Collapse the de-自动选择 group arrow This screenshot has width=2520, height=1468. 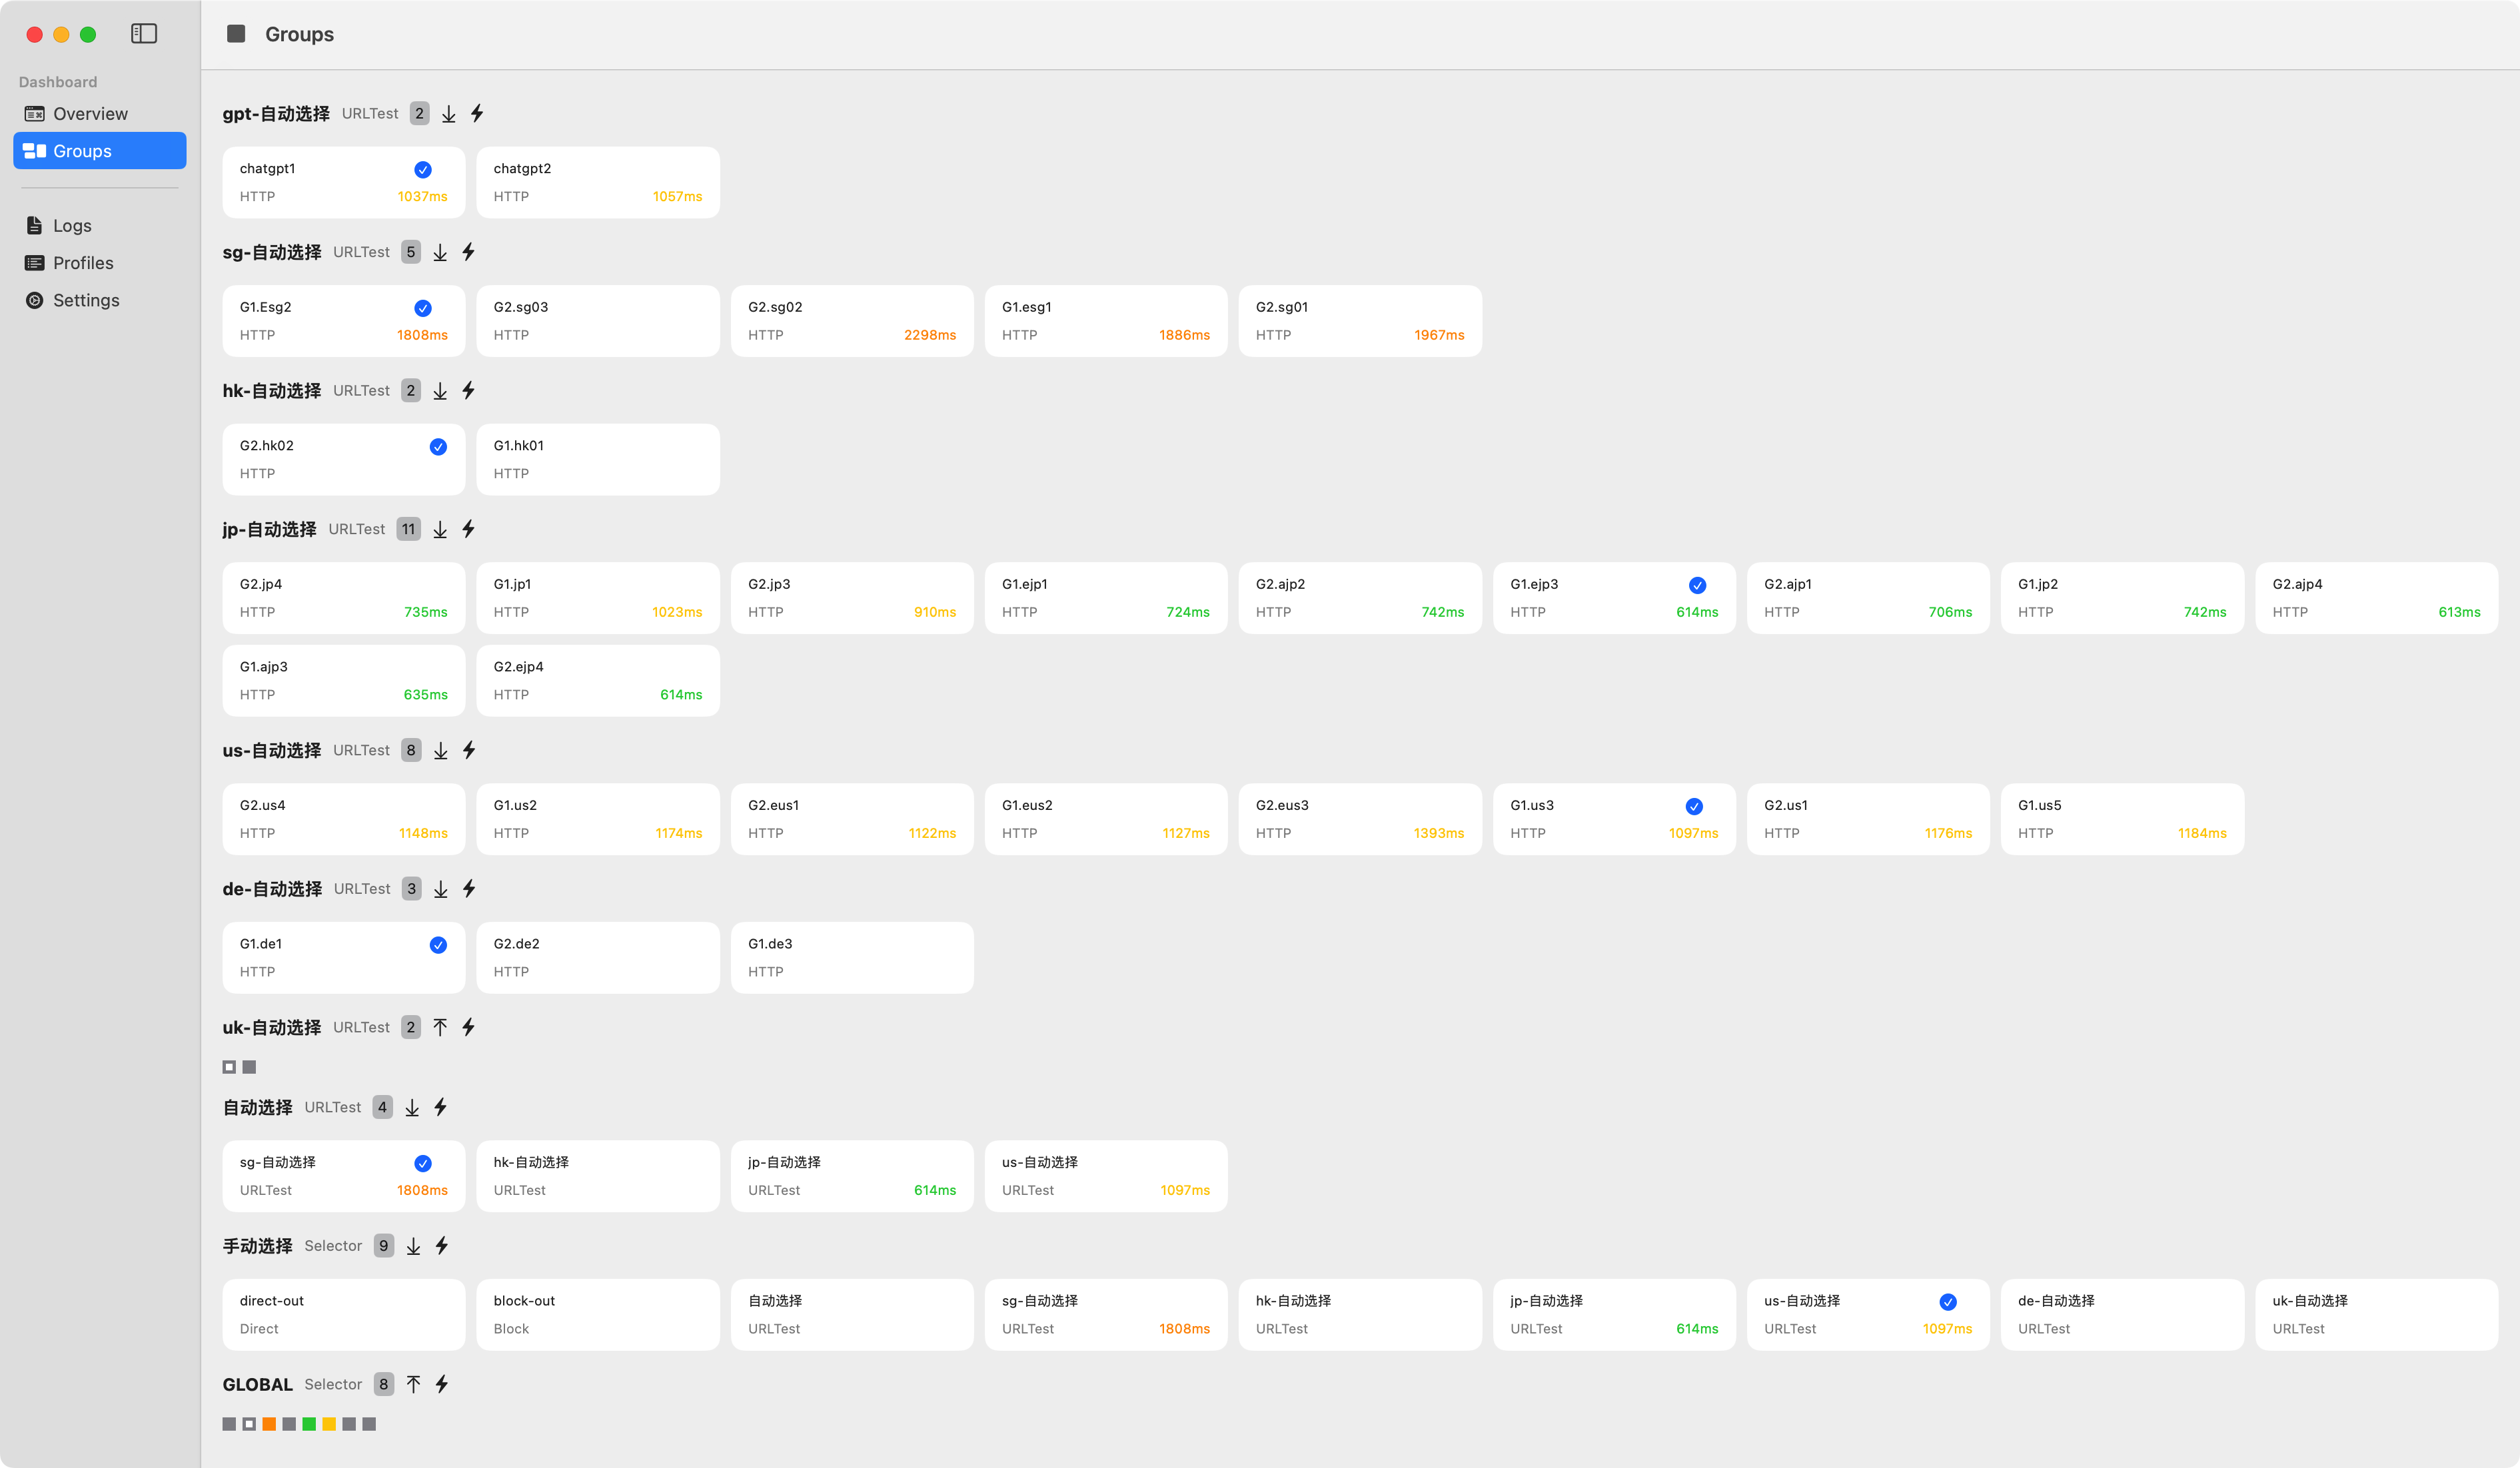pyautogui.click(x=441, y=889)
